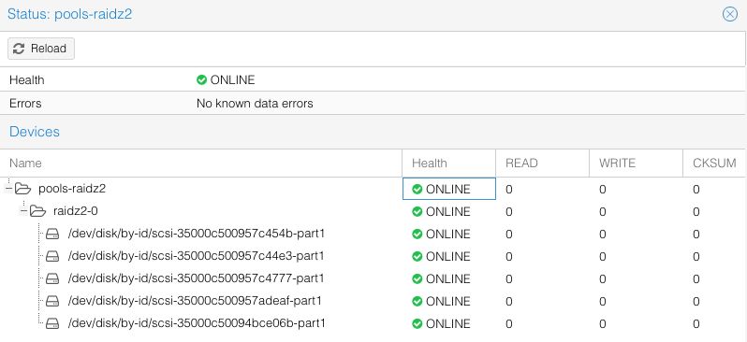Image resolution: width=747 pixels, height=342 pixels.
Task: Click the 'Status: pools-raidz2' title text
Action: pos(69,14)
